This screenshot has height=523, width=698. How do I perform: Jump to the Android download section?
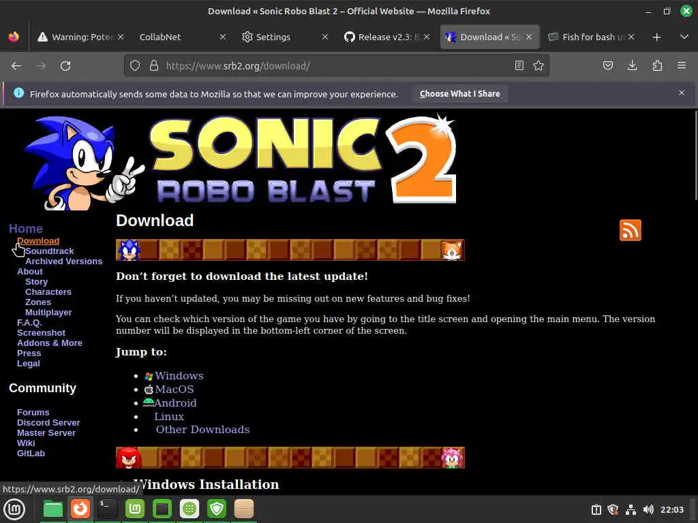[x=175, y=402]
